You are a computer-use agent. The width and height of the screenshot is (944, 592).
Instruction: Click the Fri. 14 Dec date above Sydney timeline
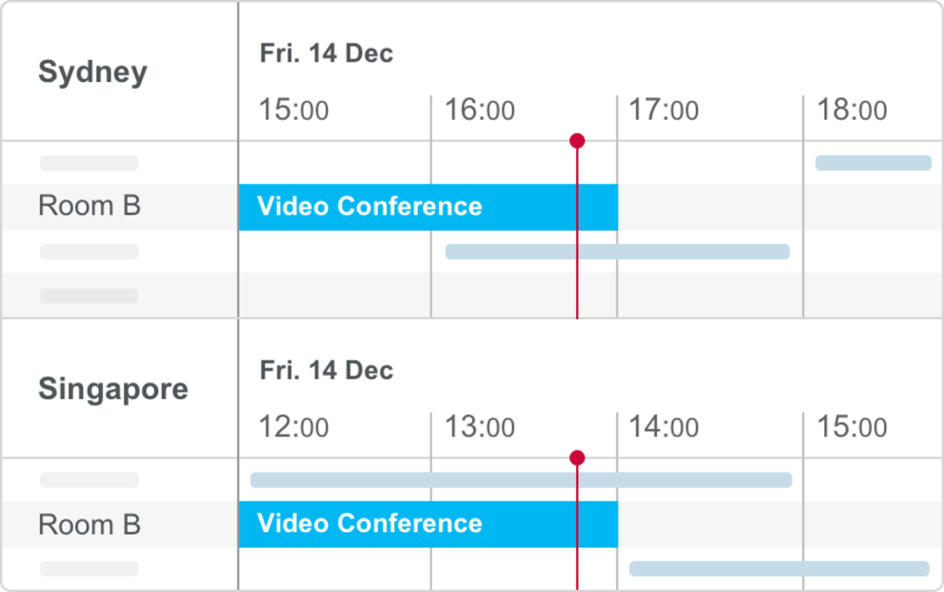tap(326, 54)
